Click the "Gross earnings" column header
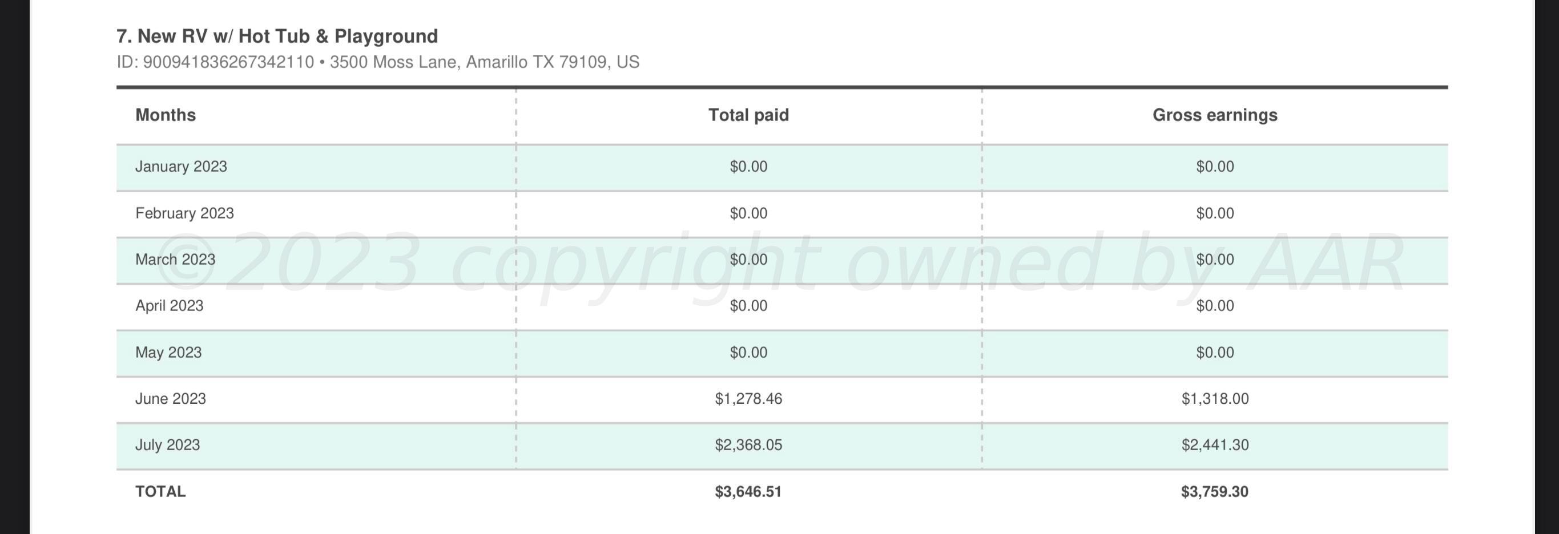Viewport: 1559px width, 534px height. (1214, 115)
